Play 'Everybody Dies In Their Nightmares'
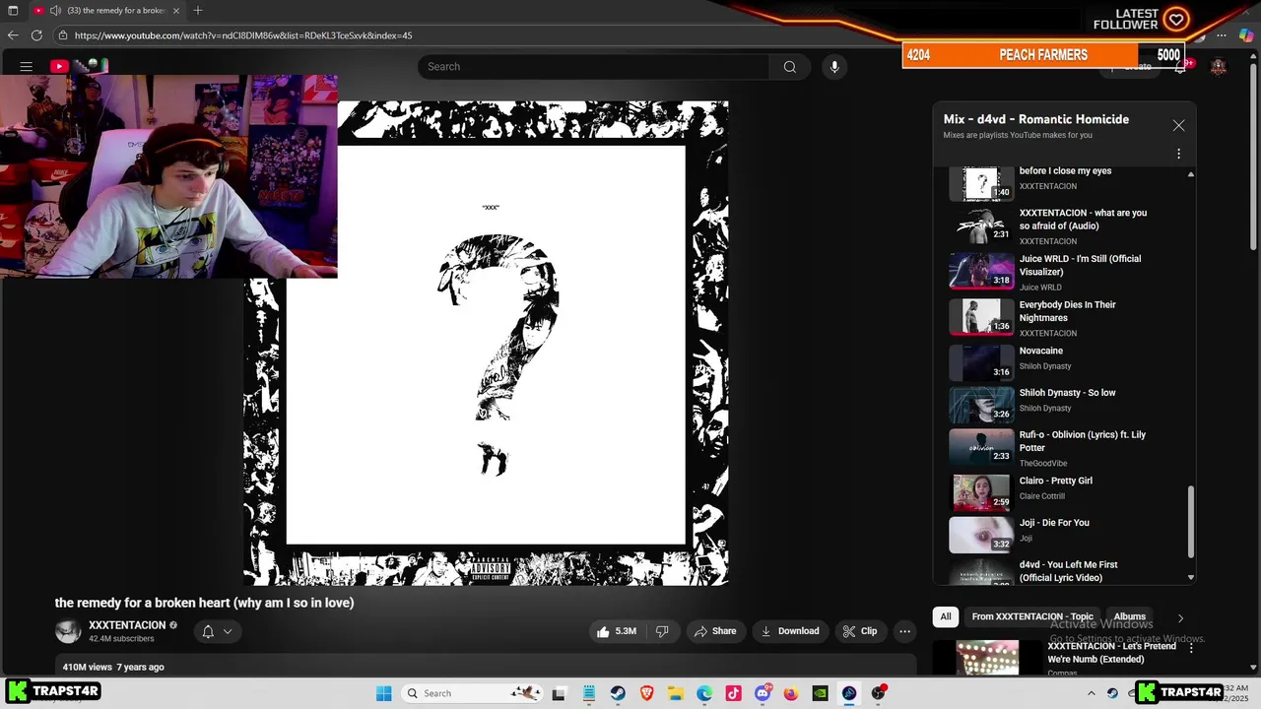1261x709 pixels. pos(1064,318)
